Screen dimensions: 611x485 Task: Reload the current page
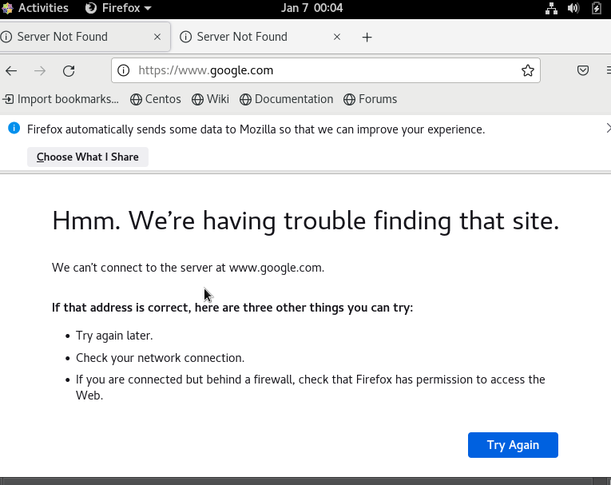[x=69, y=71]
